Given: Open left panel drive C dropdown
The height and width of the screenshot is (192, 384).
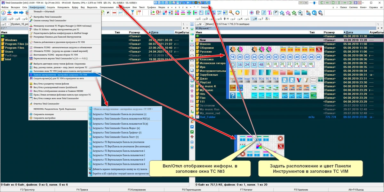Looking at the screenshot, I should (5, 24).
